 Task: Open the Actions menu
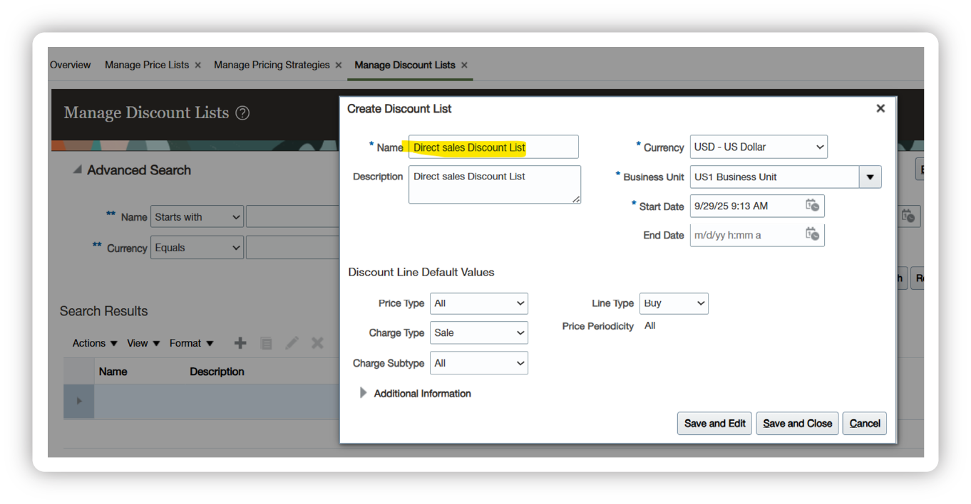coord(95,343)
